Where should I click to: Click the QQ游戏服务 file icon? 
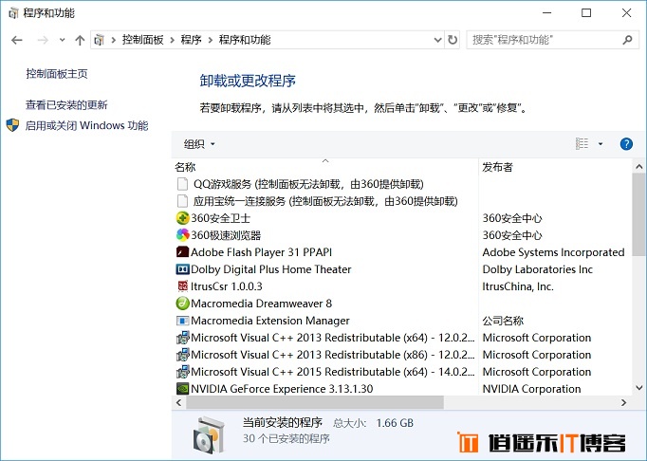click(x=182, y=184)
